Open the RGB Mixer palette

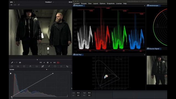pyautogui.click(x=30, y=66)
